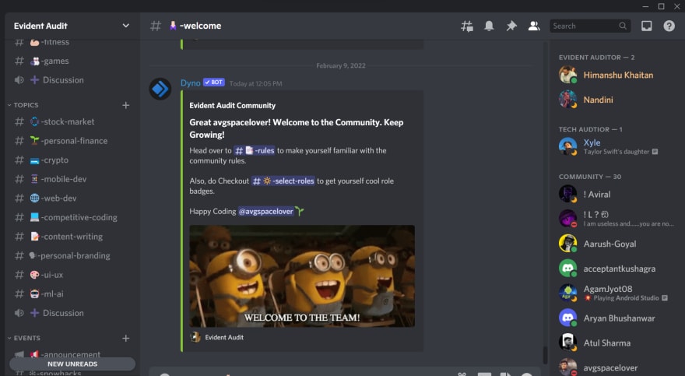Open Himanshu Khaitan's profile

click(616, 75)
